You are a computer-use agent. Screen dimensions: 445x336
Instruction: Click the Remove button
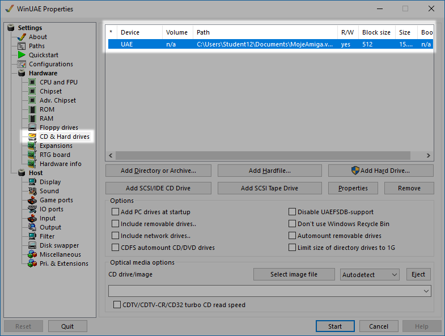409,189
